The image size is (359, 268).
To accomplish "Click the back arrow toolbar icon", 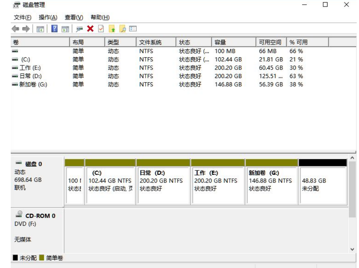I will point(15,29).
